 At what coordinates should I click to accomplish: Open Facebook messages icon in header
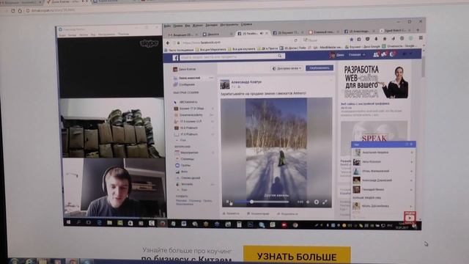point(384,54)
